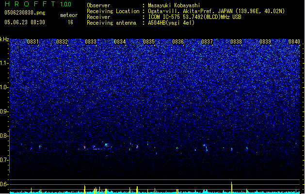Click the 1.0 kHz frequency label

click(x=4, y=87)
